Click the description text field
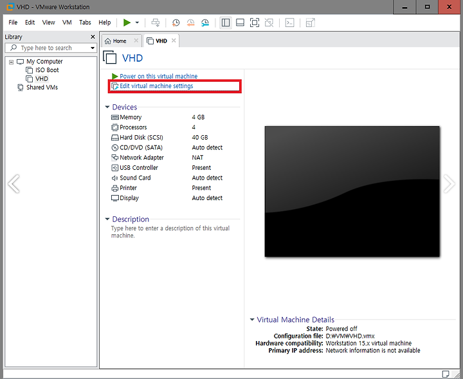The height and width of the screenshot is (379, 463). coord(170,232)
